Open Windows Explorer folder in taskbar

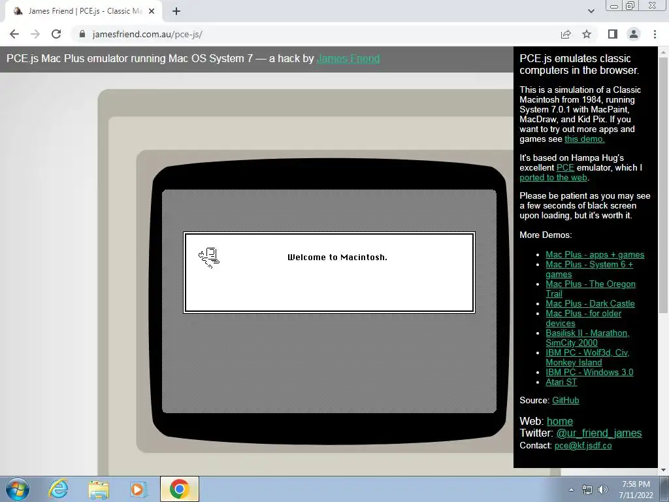pos(99,489)
